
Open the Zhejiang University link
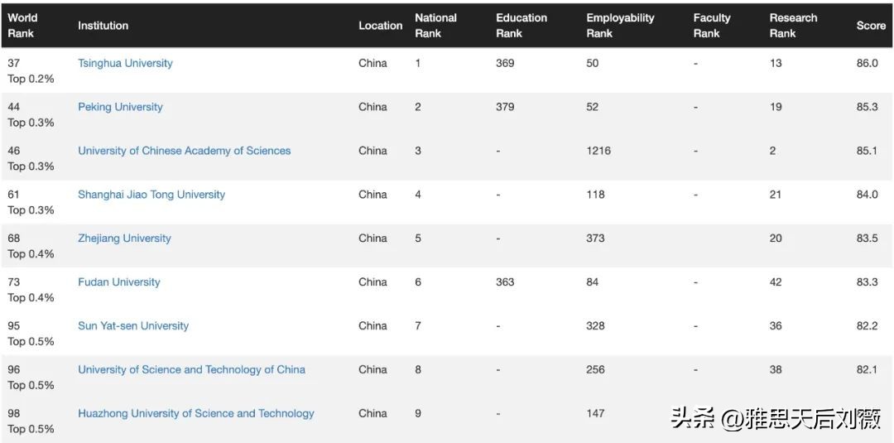coord(124,238)
